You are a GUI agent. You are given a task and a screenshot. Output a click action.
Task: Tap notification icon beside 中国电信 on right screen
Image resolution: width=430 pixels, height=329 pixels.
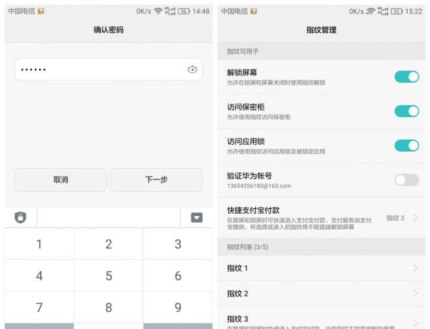pyautogui.click(x=254, y=11)
